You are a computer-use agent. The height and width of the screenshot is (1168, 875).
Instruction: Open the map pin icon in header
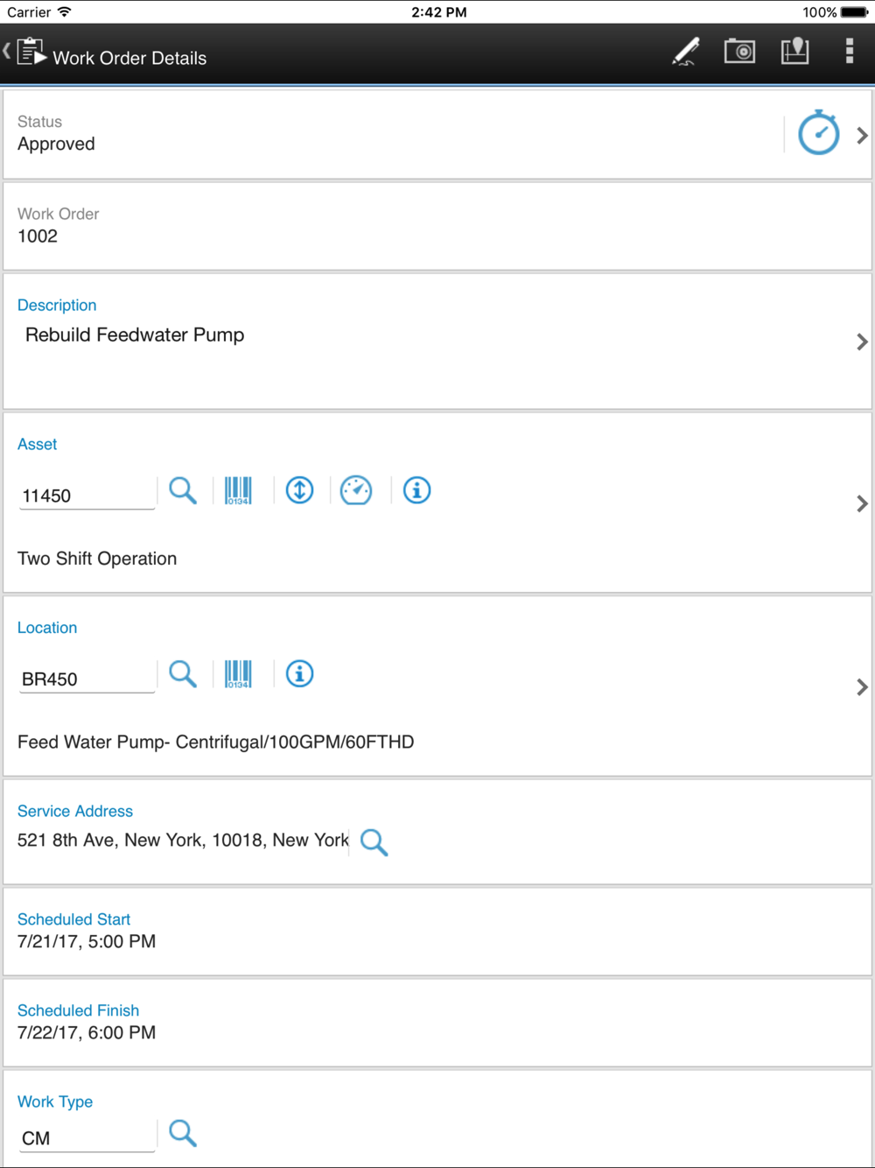tap(794, 52)
